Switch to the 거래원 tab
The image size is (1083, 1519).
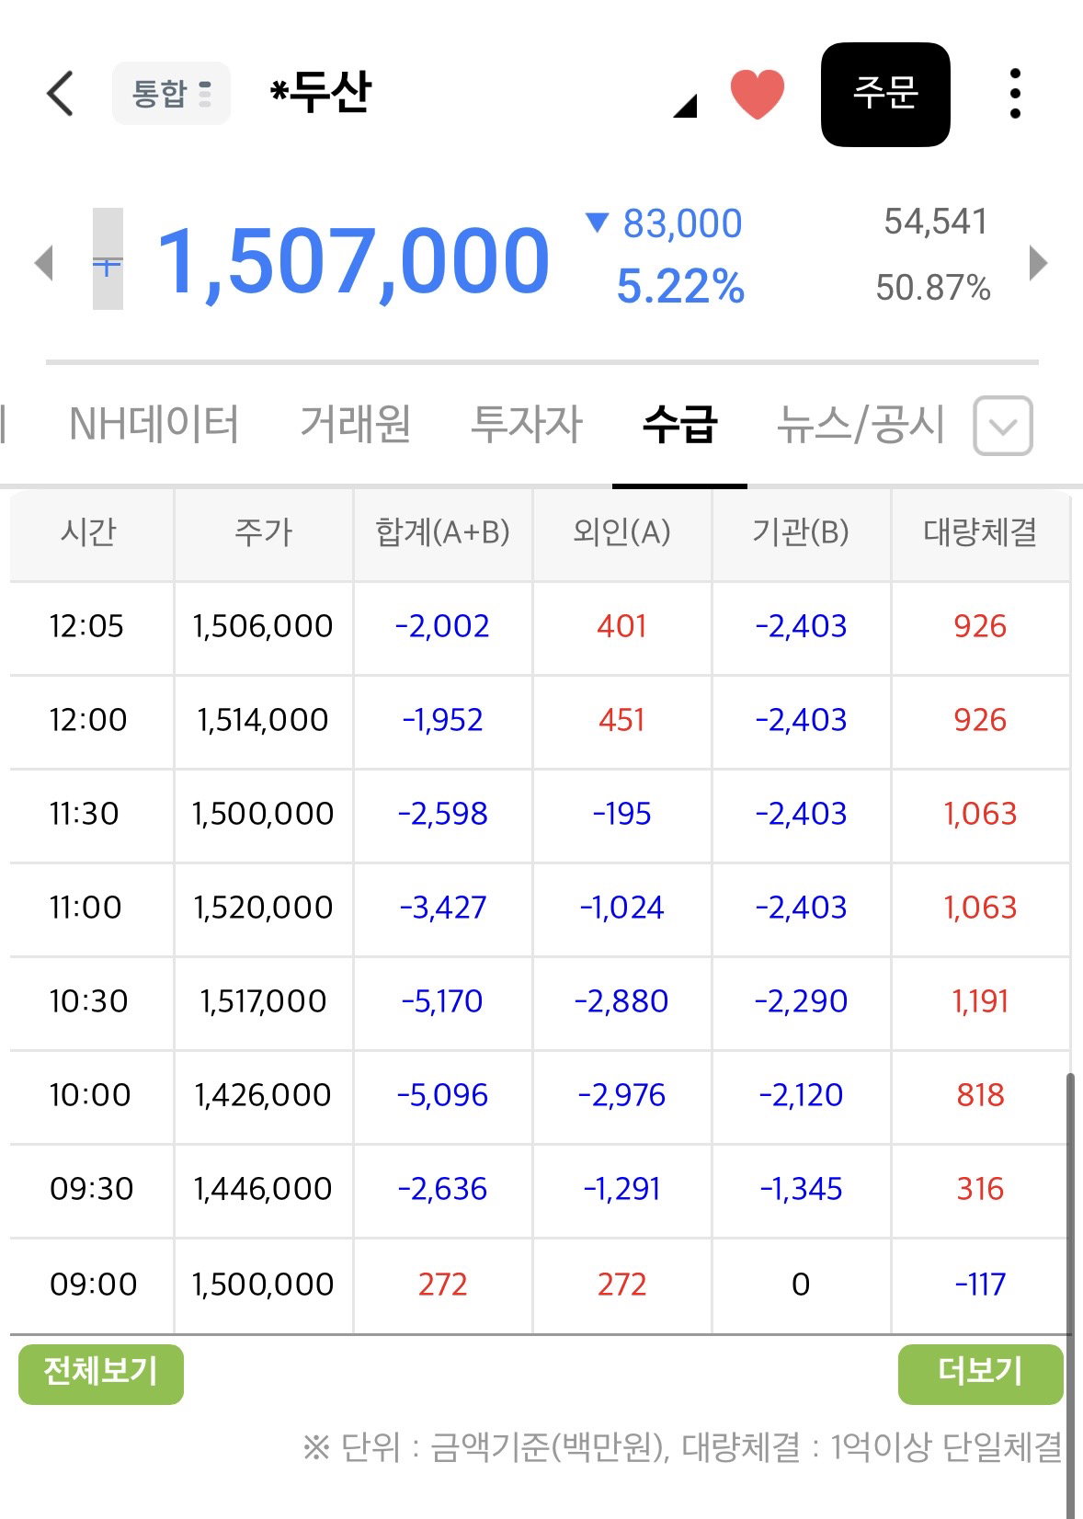pyautogui.click(x=356, y=425)
